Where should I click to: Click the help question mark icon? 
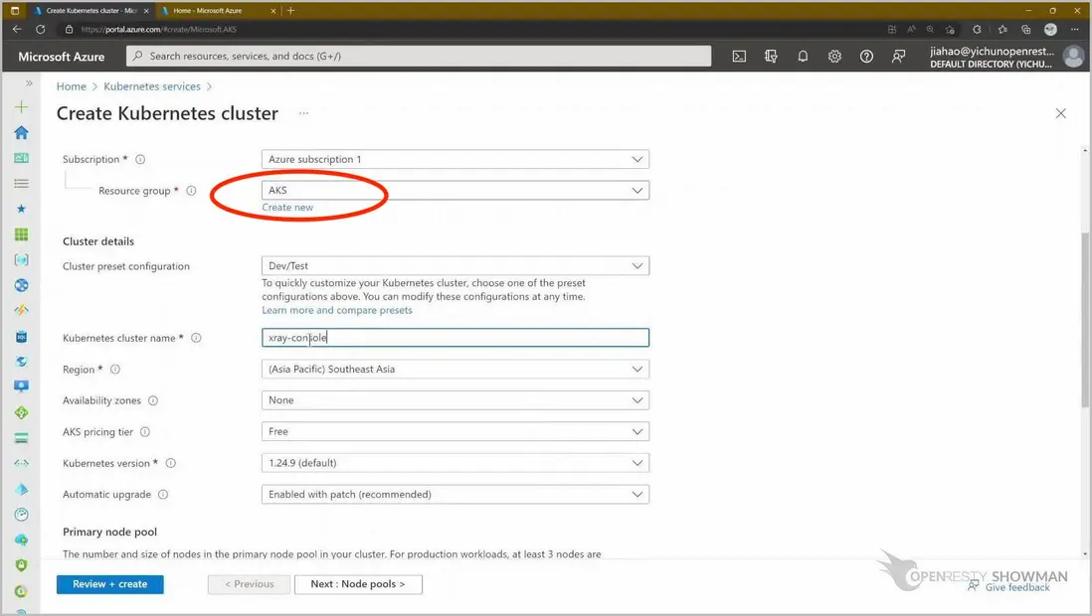[866, 57]
